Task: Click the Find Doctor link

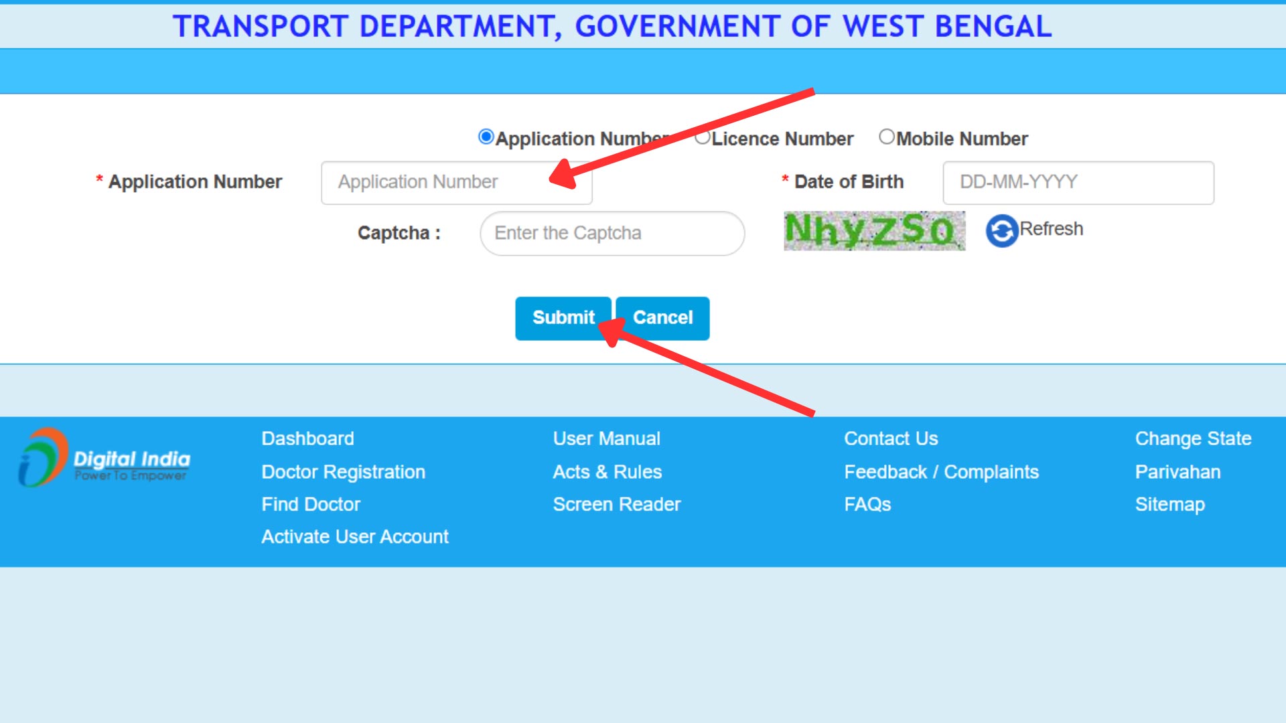Action: (x=310, y=504)
